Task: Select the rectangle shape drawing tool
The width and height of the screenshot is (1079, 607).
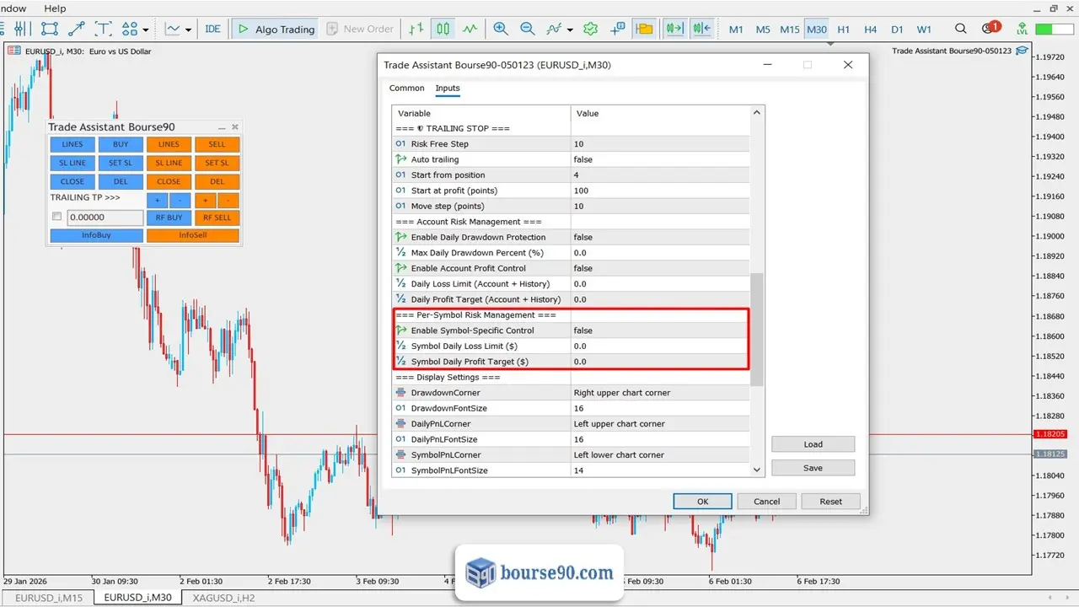Action: tap(50, 29)
